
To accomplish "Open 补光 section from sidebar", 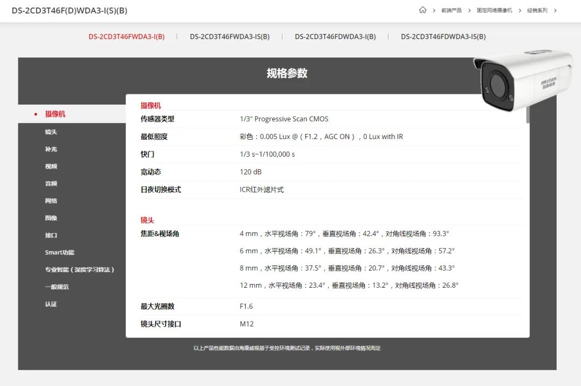I will pyautogui.click(x=51, y=149).
